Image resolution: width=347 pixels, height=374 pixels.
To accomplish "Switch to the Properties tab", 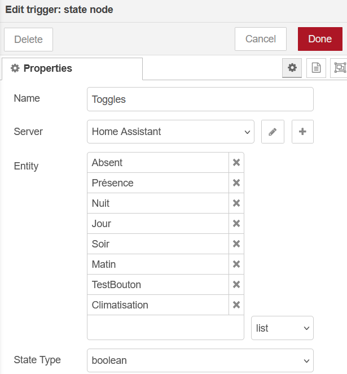I will pyautogui.click(x=72, y=68).
